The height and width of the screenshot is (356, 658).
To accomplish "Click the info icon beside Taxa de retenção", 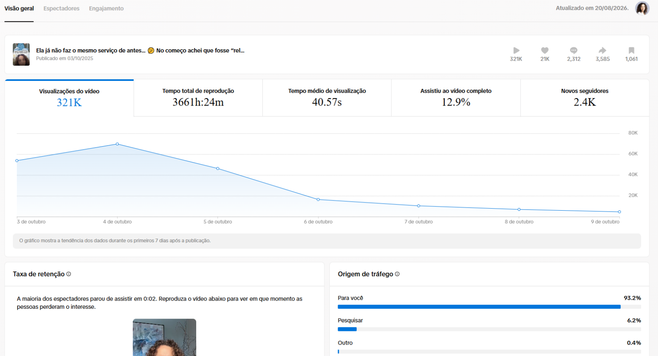I will [69, 274].
